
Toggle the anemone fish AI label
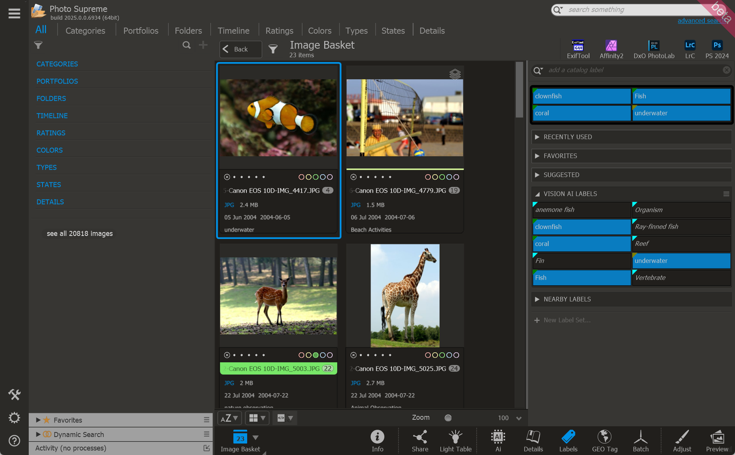[581, 210]
